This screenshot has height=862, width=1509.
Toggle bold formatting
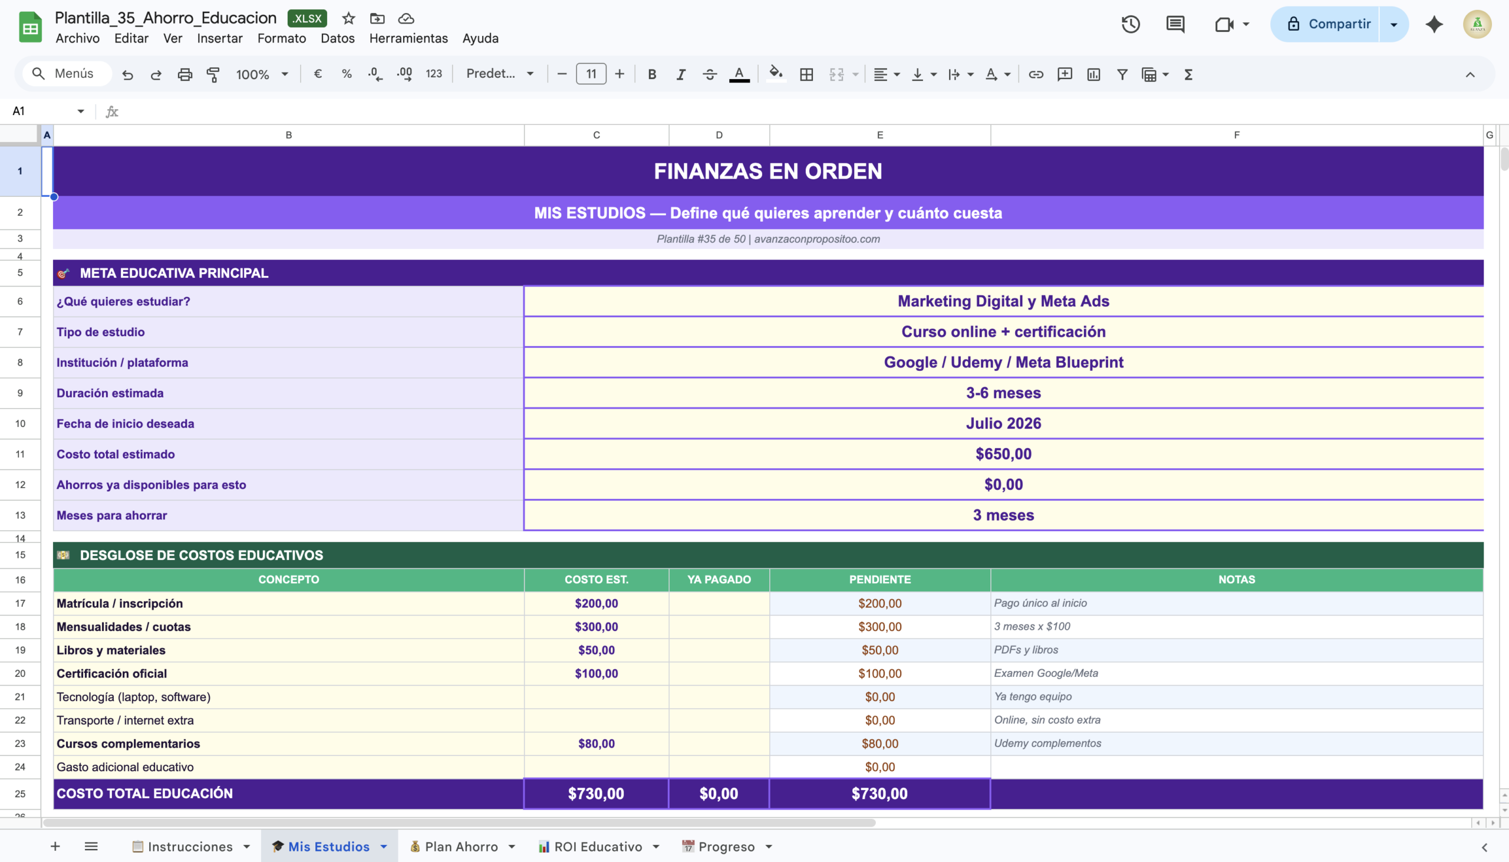point(651,75)
